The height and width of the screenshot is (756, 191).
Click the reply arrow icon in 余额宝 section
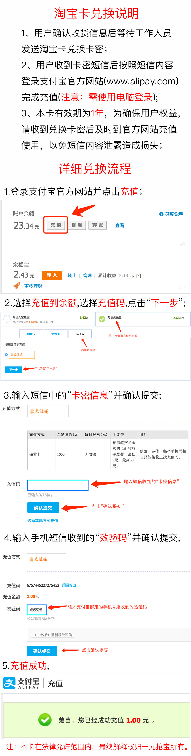[183, 287]
